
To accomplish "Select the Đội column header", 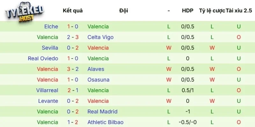I will point(124,10).
